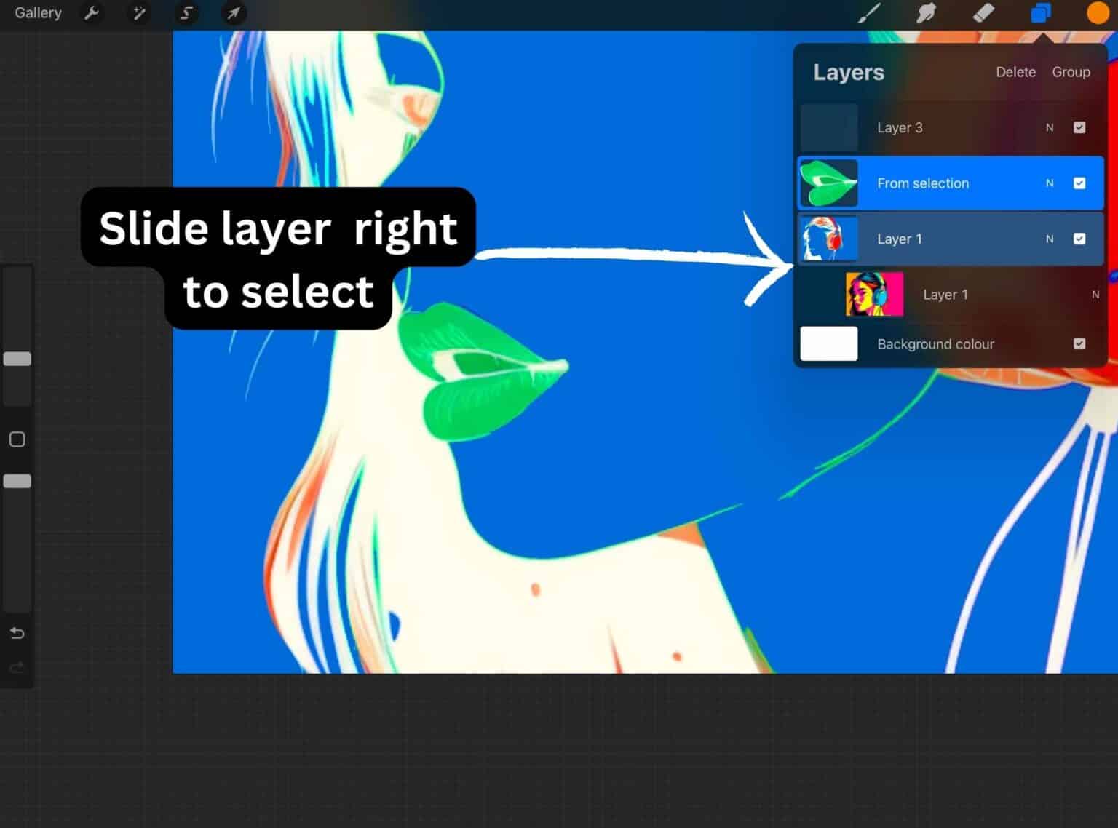
Task: Open the Layers panel
Action: pos(1039,13)
